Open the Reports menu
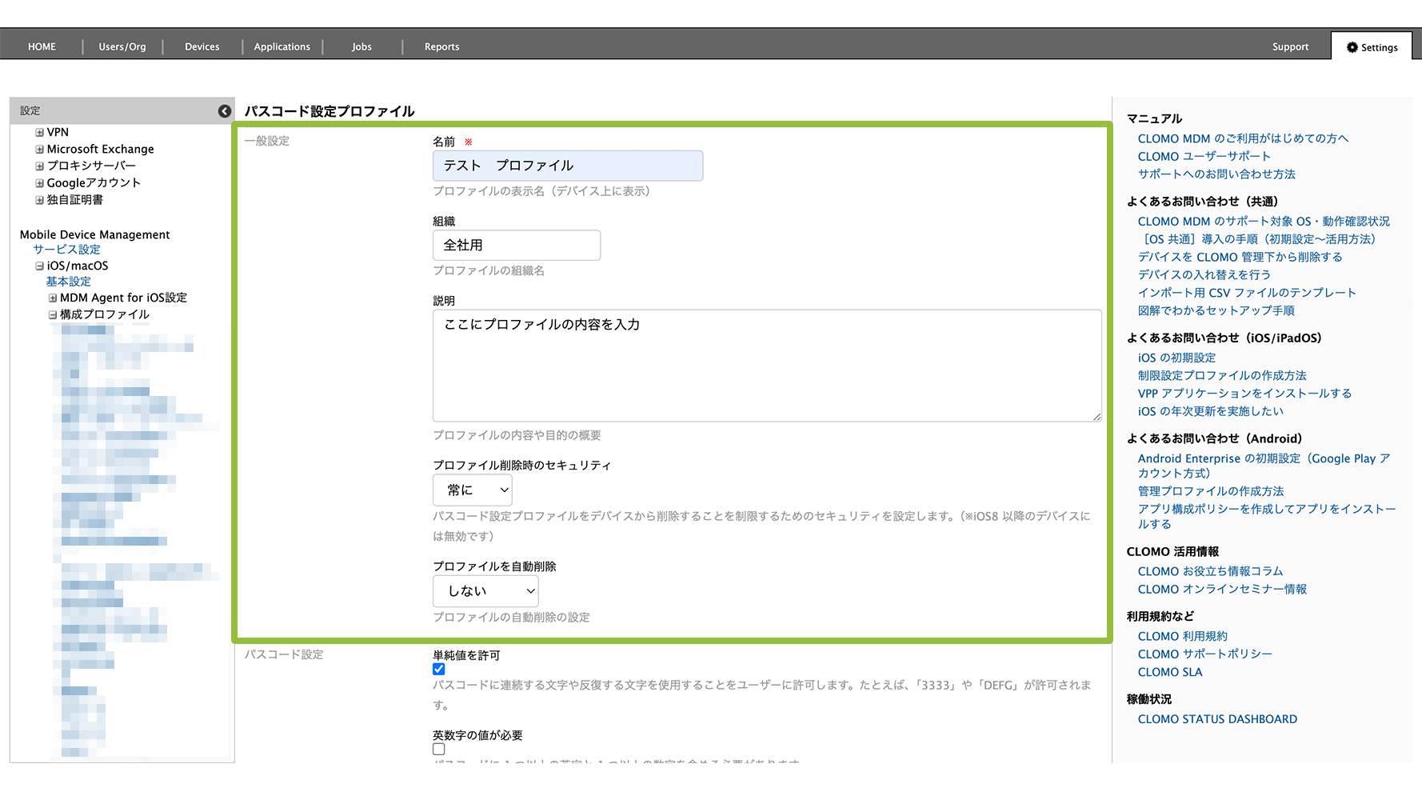The width and height of the screenshot is (1422, 800). (x=441, y=47)
